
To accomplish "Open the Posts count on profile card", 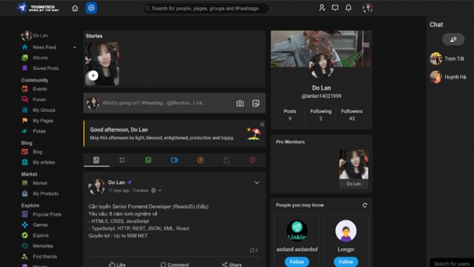I will pyautogui.click(x=290, y=115).
